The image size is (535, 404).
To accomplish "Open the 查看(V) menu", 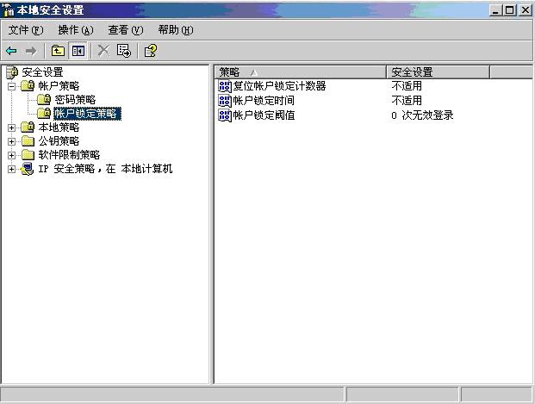I will point(126,30).
